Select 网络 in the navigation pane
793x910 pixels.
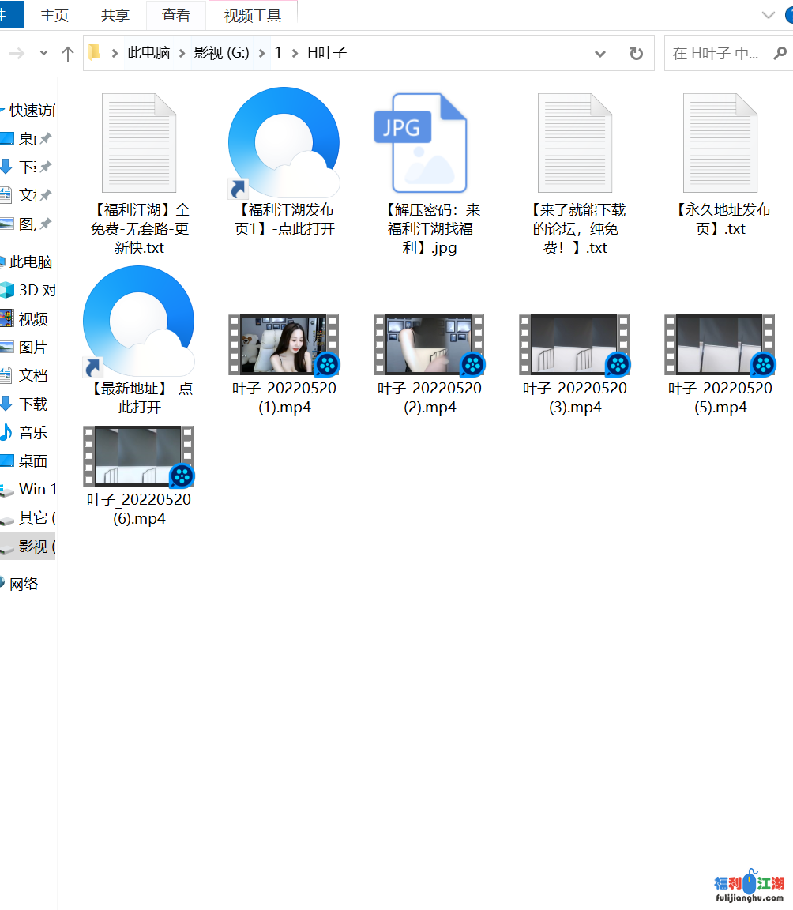[24, 584]
